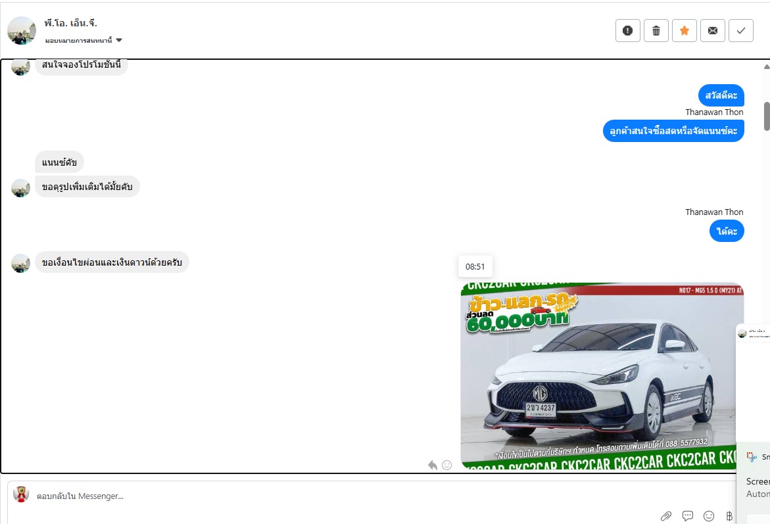770x524 pixels.
Task: Click message 'ขอเงื่อนไขผ่อนและเงินดาวน์ด้วยครับ'
Action: [x=112, y=262]
